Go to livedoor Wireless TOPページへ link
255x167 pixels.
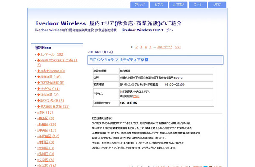coord(147,30)
